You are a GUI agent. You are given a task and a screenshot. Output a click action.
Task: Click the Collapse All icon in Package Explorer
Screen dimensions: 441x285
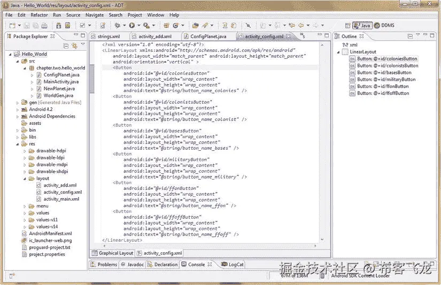pyautogui.click(x=66, y=46)
